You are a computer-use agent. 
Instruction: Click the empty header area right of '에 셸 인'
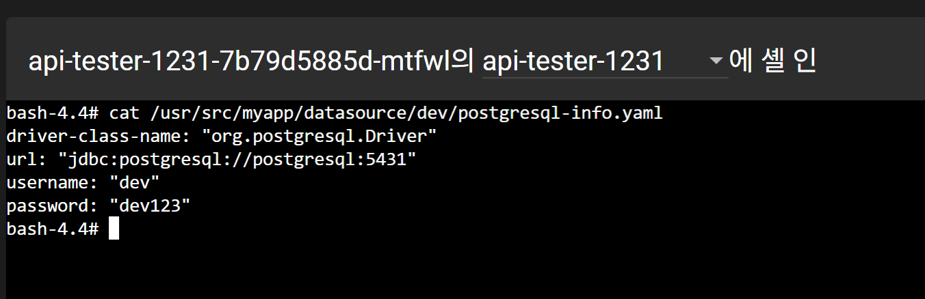(869, 62)
